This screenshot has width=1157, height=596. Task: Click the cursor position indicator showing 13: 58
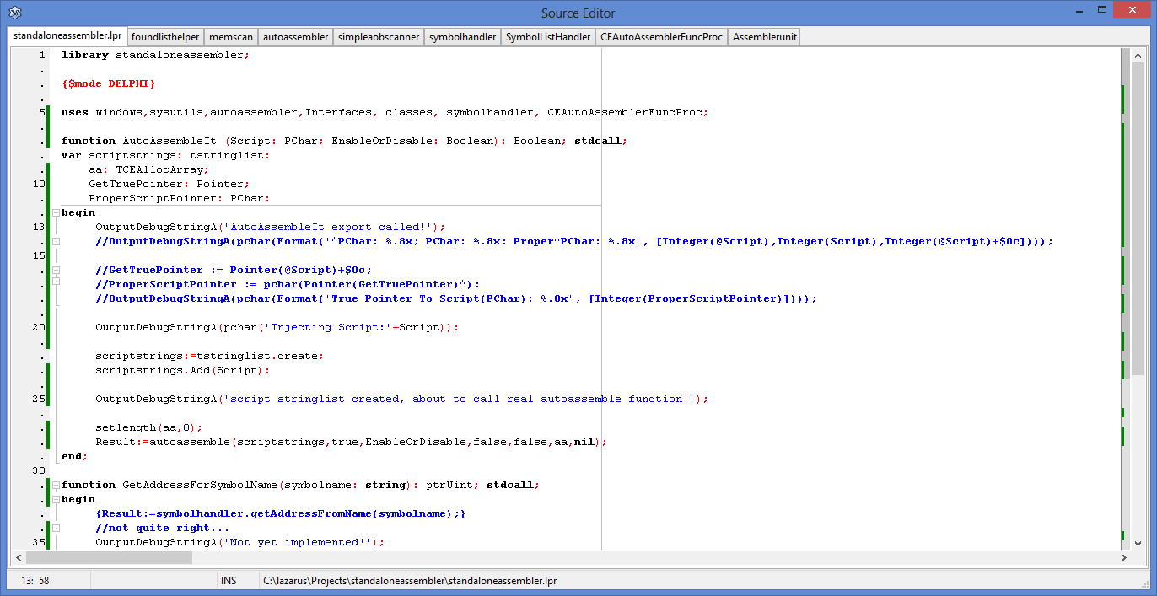coord(35,580)
